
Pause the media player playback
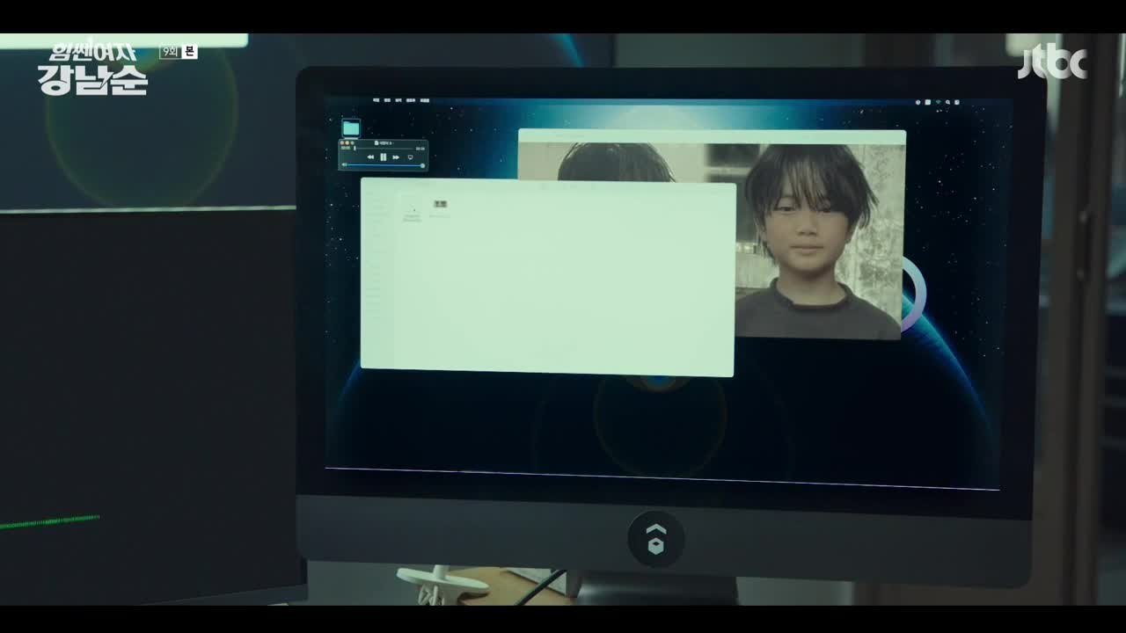(x=383, y=156)
